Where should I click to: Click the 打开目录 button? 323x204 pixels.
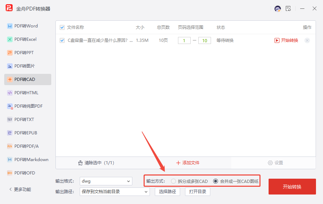pos(198,192)
